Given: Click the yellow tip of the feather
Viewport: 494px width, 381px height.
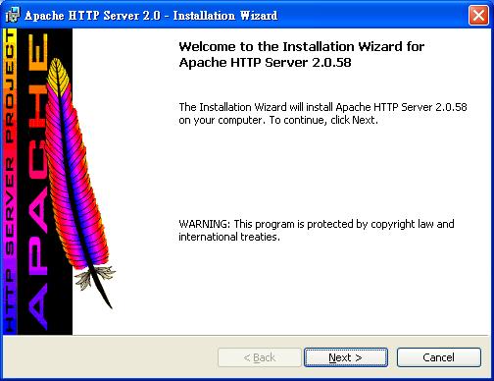Looking at the screenshot, I should tap(58, 76).
